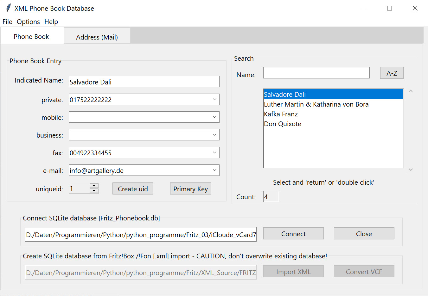Maximize the XML Phone Book window
This screenshot has width=428, height=296.
click(390, 8)
